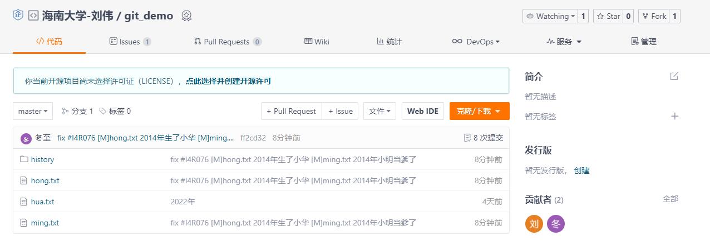The image size is (710, 241).
Task: Open the Watching dropdown
Action: tap(550, 16)
